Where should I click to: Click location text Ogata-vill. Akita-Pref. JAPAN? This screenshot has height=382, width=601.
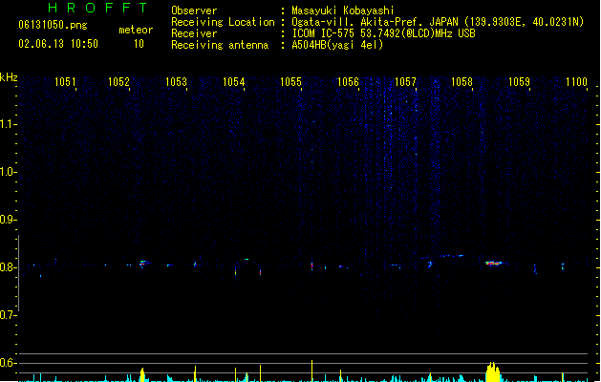point(375,22)
